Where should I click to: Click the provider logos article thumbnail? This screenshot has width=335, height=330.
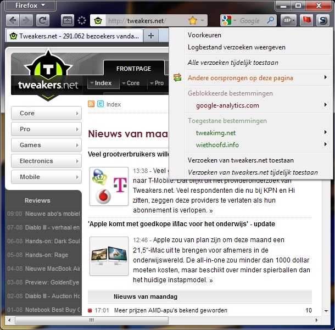click(x=109, y=186)
